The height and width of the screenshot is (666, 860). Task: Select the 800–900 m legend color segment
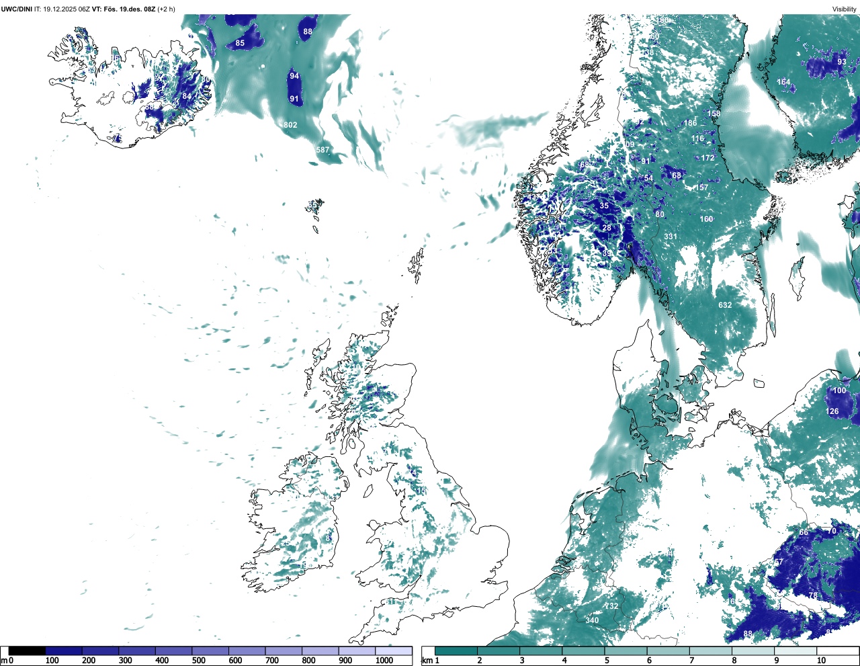pos(320,651)
